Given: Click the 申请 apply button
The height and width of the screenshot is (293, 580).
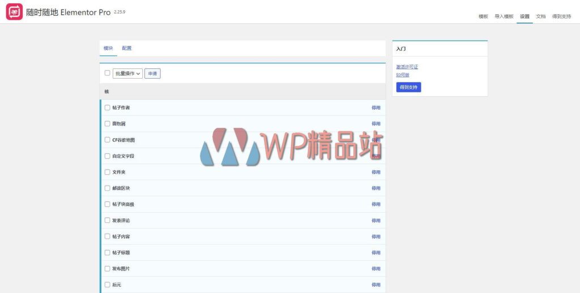Looking at the screenshot, I should [152, 74].
